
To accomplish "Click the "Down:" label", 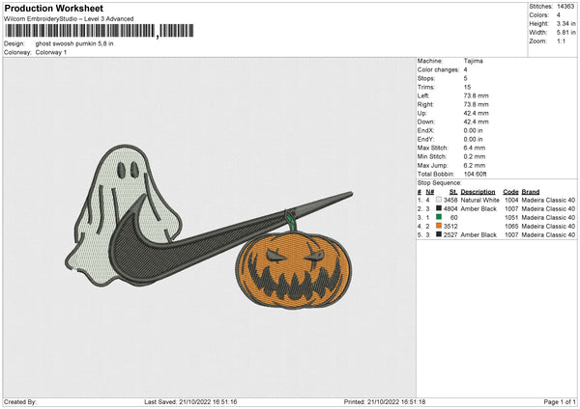I will 425,122.
